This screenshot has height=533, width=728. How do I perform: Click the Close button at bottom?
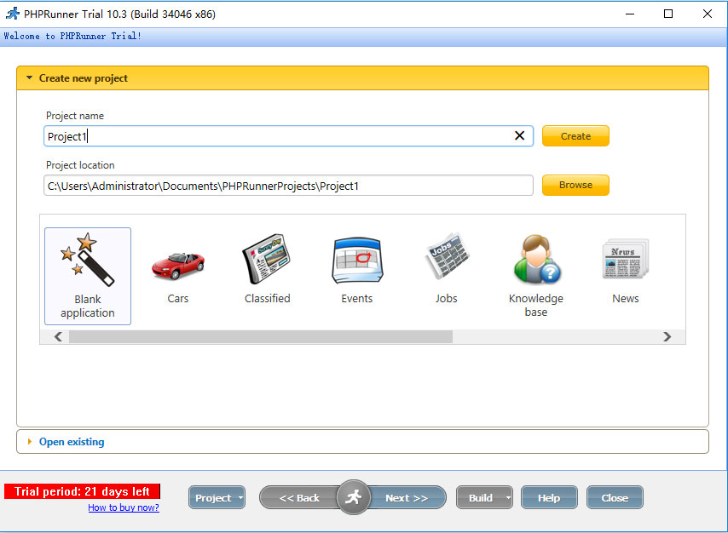[x=615, y=498]
